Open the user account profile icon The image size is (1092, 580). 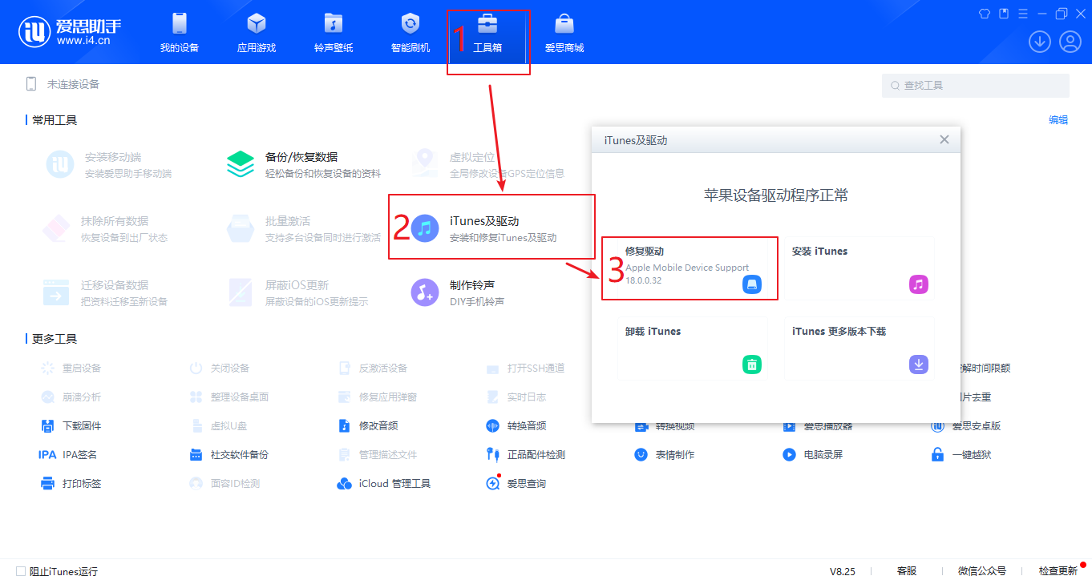(1070, 42)
